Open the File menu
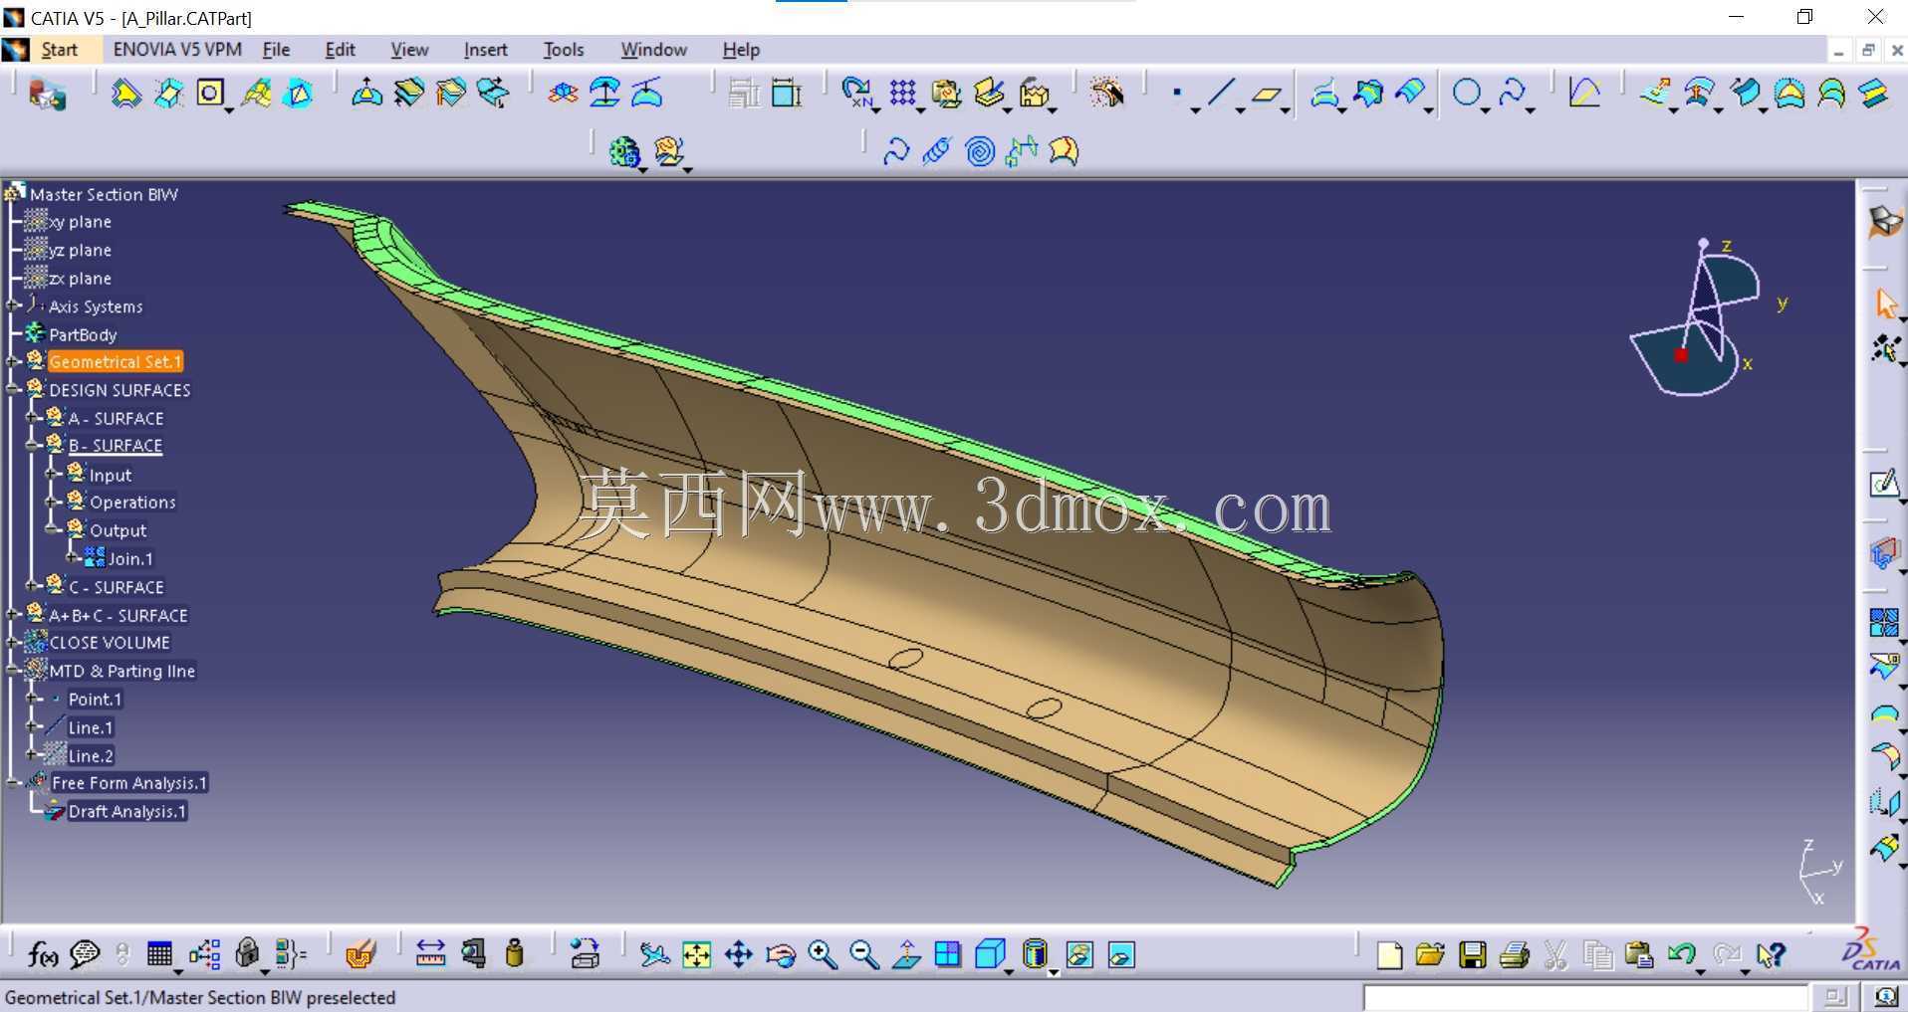 pos(276,50)
